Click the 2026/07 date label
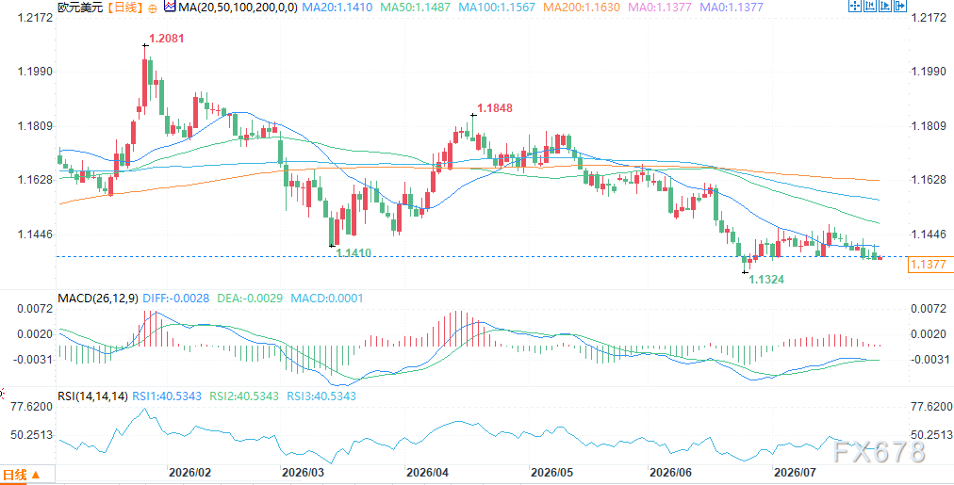Image resolution: width=954 pixels, height=485 pixels. click(794, 472)
